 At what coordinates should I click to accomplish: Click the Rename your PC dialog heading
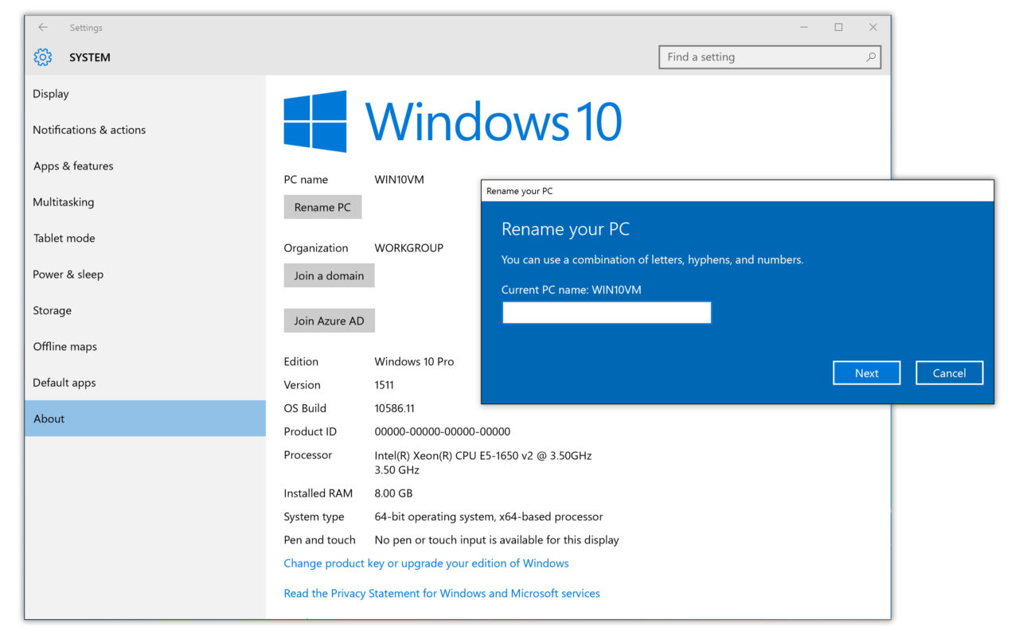click(x=565, y=230)
